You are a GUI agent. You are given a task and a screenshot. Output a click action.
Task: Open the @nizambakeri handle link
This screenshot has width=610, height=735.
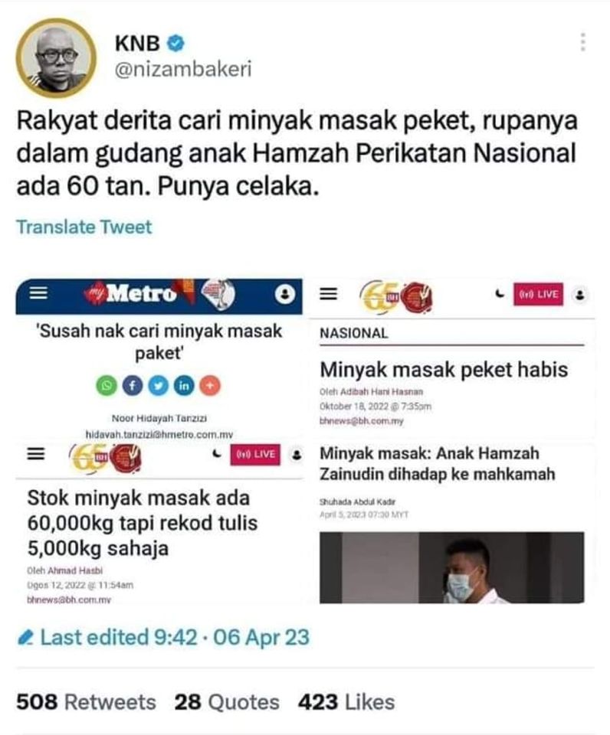[x=183, y=69]
